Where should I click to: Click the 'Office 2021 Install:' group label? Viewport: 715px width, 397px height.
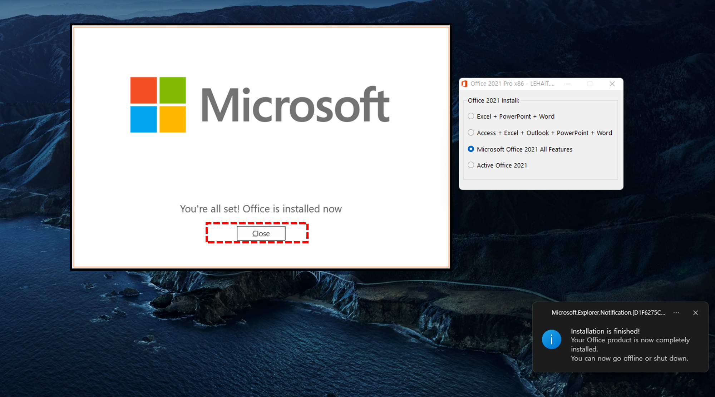(x=493, y=100)
